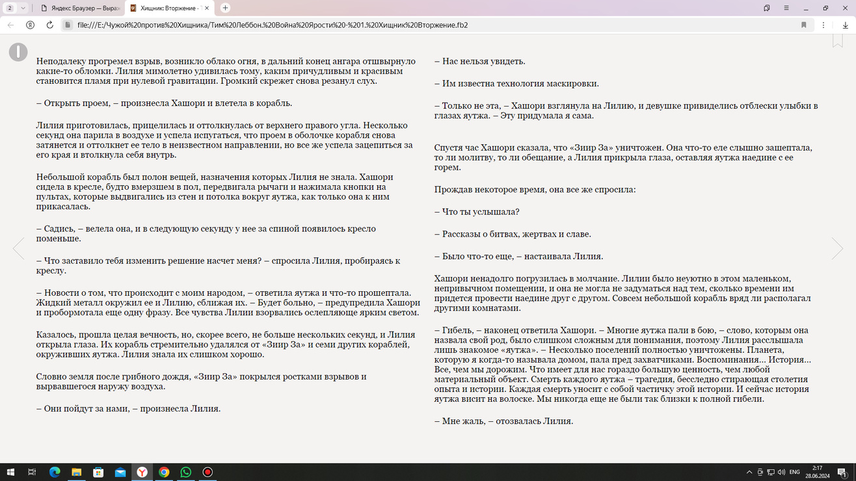Go to the next book page
The width and height of the screenshot is (856, 481).
pyautogui.click(x=837, y=248)
